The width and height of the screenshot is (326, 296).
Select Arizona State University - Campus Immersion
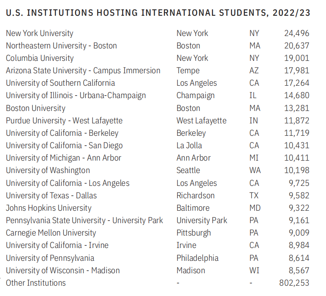[83, 71]
